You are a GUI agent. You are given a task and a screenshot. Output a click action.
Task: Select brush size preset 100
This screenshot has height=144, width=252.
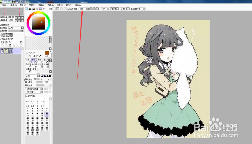(42, 124)
